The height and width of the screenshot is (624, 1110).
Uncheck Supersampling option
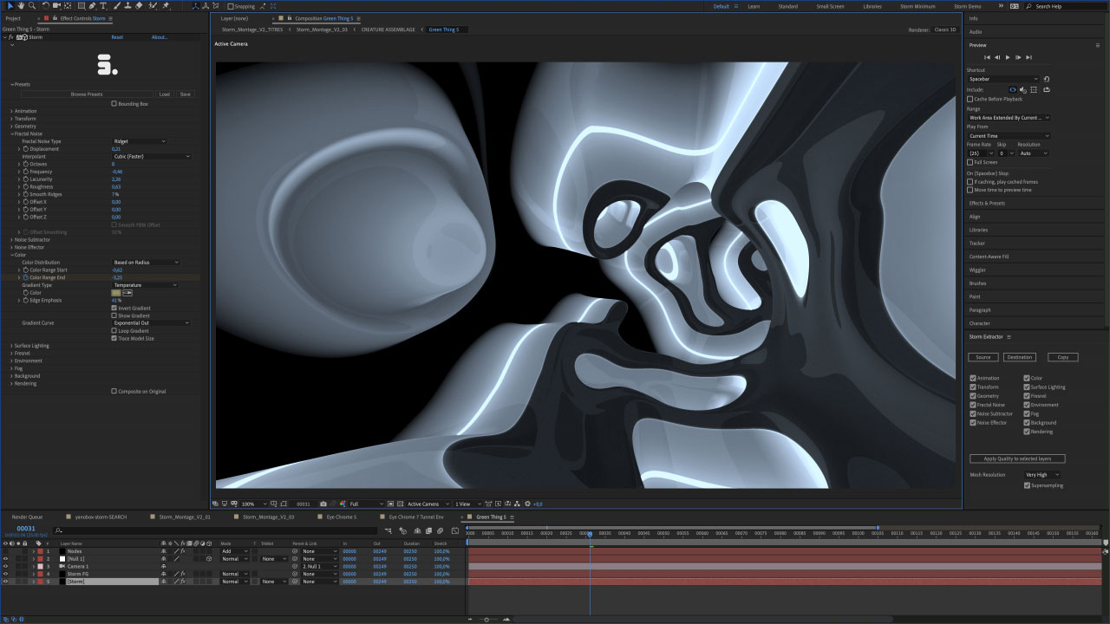point(1027,485)
